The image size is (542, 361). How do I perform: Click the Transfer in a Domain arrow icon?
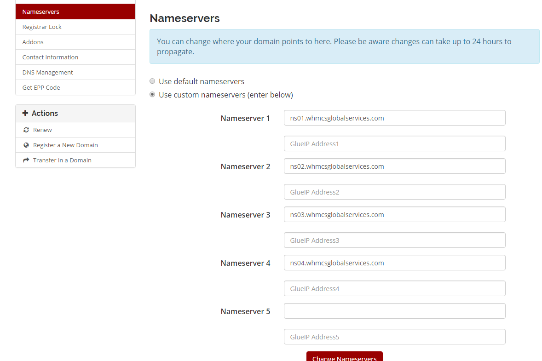(26, 160)
